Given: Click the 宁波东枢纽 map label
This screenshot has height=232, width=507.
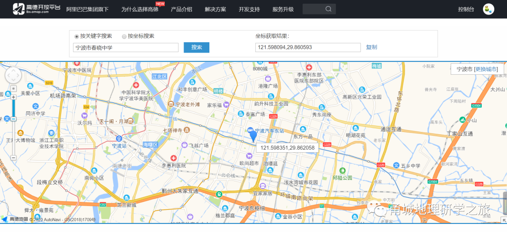Looking at the screenshot, I should (252, 208).
